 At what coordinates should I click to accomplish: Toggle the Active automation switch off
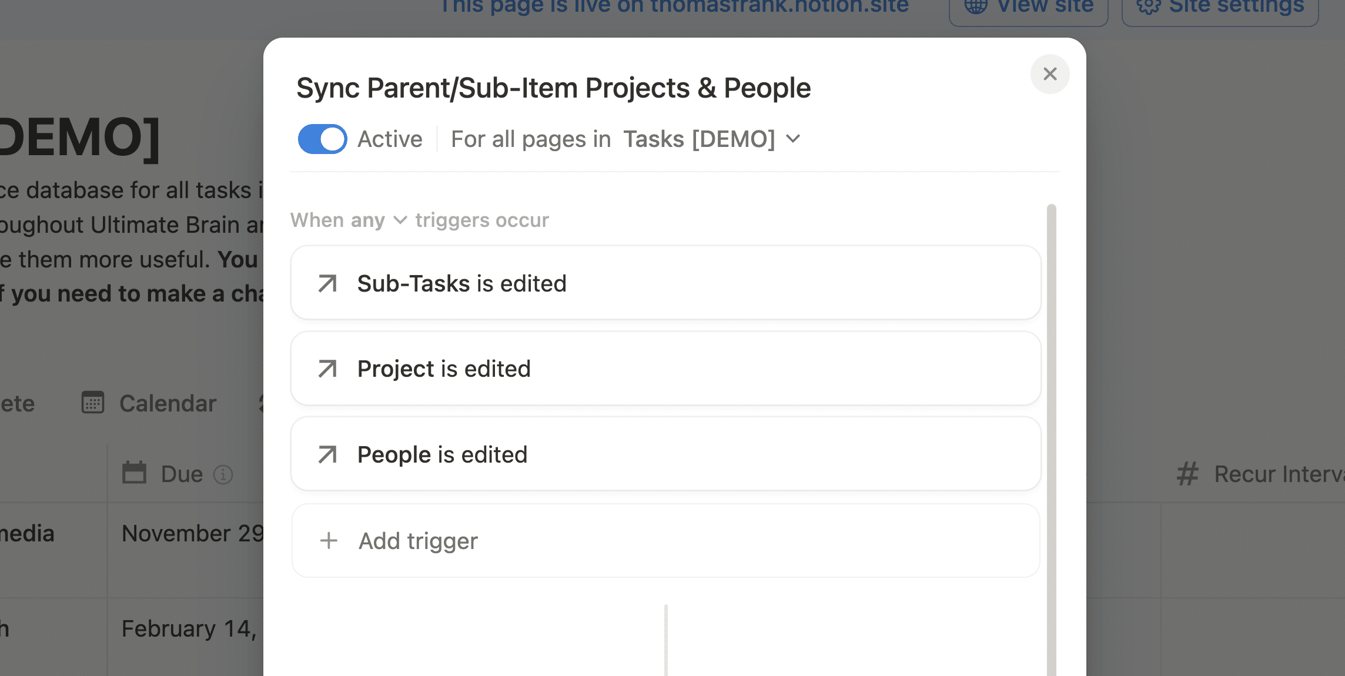322,139
